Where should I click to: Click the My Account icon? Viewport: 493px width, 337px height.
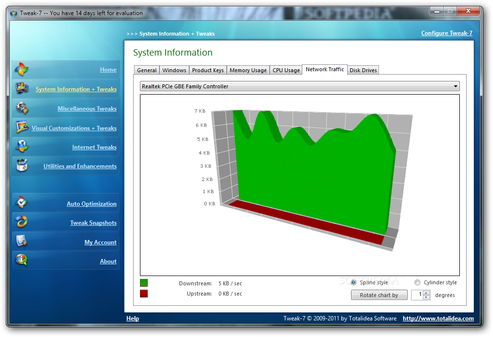pos(21,241)
